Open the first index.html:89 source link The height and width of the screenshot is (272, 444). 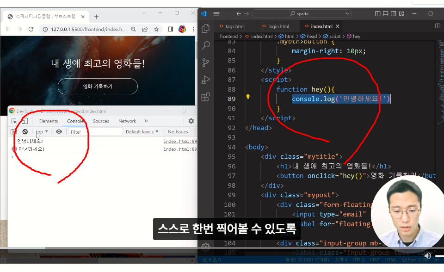[x=180, y=141]
